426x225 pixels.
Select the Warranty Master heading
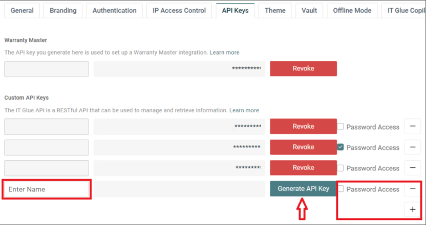[26, 40]
